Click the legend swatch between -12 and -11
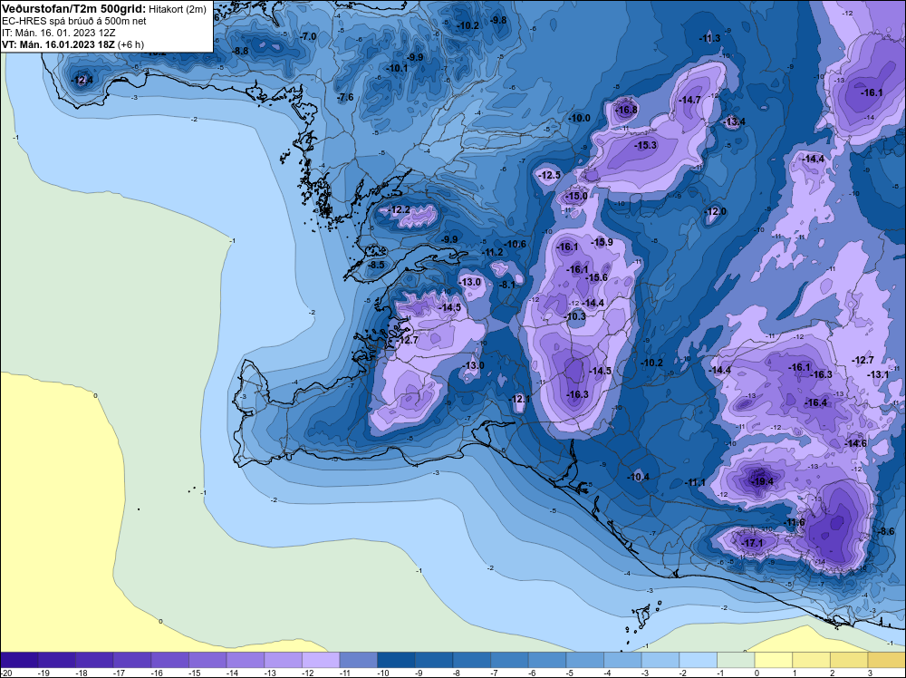Screen dimensions: 906x678 point(321,660)
